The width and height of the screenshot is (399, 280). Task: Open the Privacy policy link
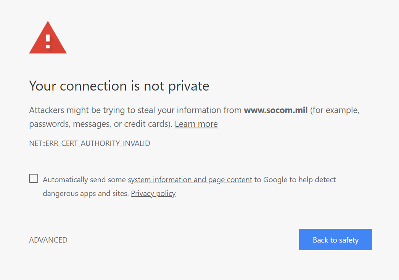point(153,194)
